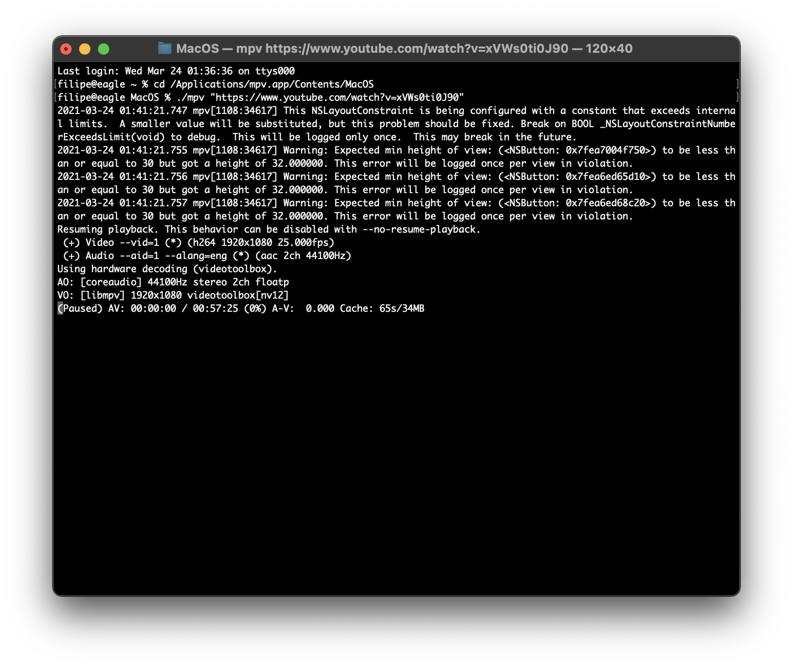Screen dimensions: 793x666
Task: Click the folder proxy icon in title bar
Action: (166, 48)
